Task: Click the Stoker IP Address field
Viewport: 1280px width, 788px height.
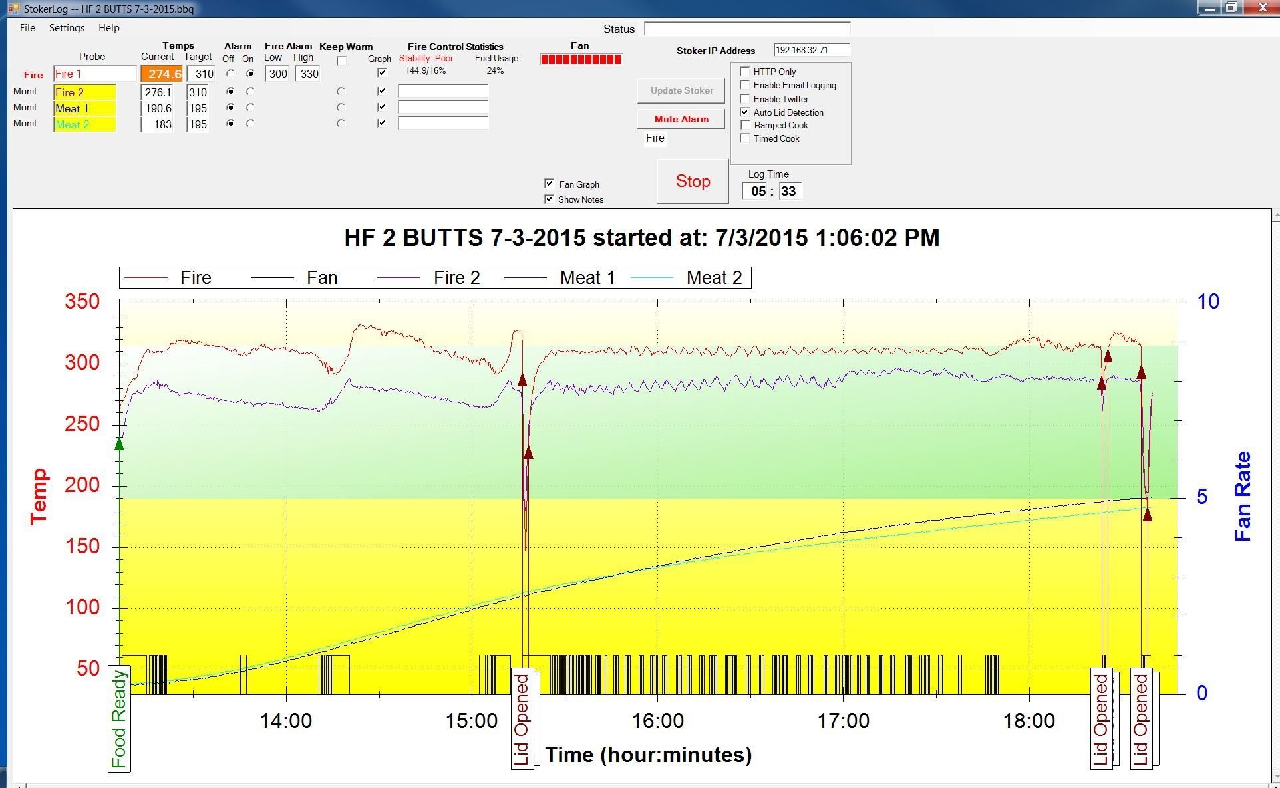Action: 811,50
